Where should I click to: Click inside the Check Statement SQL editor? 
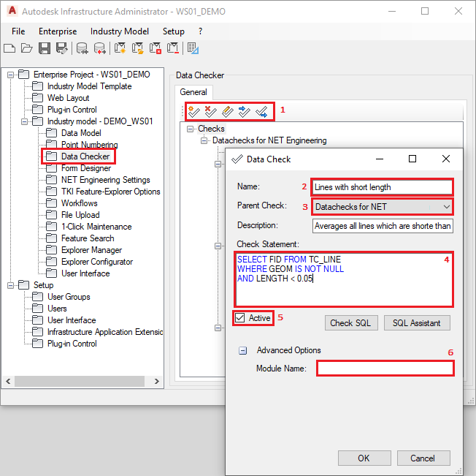[x=344, y=279]
